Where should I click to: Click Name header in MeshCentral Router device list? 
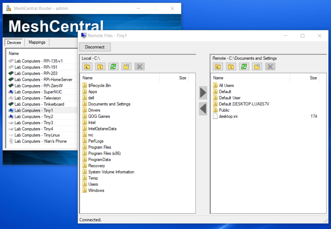(x=14, y=53)
